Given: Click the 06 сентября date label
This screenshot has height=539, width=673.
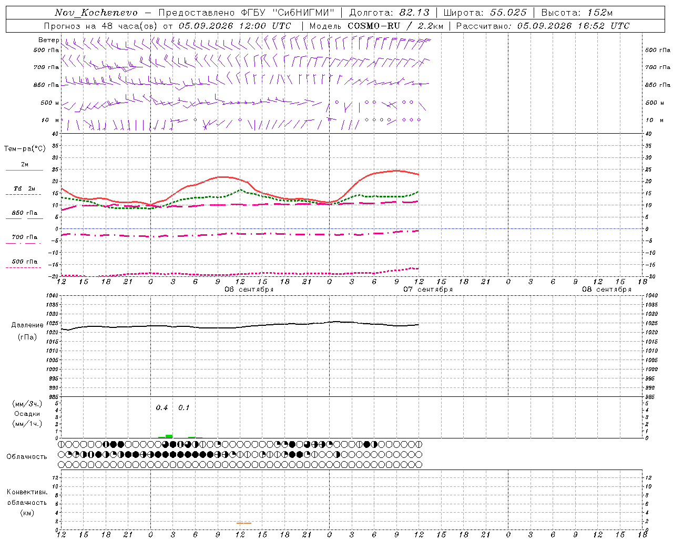Looking at the screenshot, I should 249,290.
